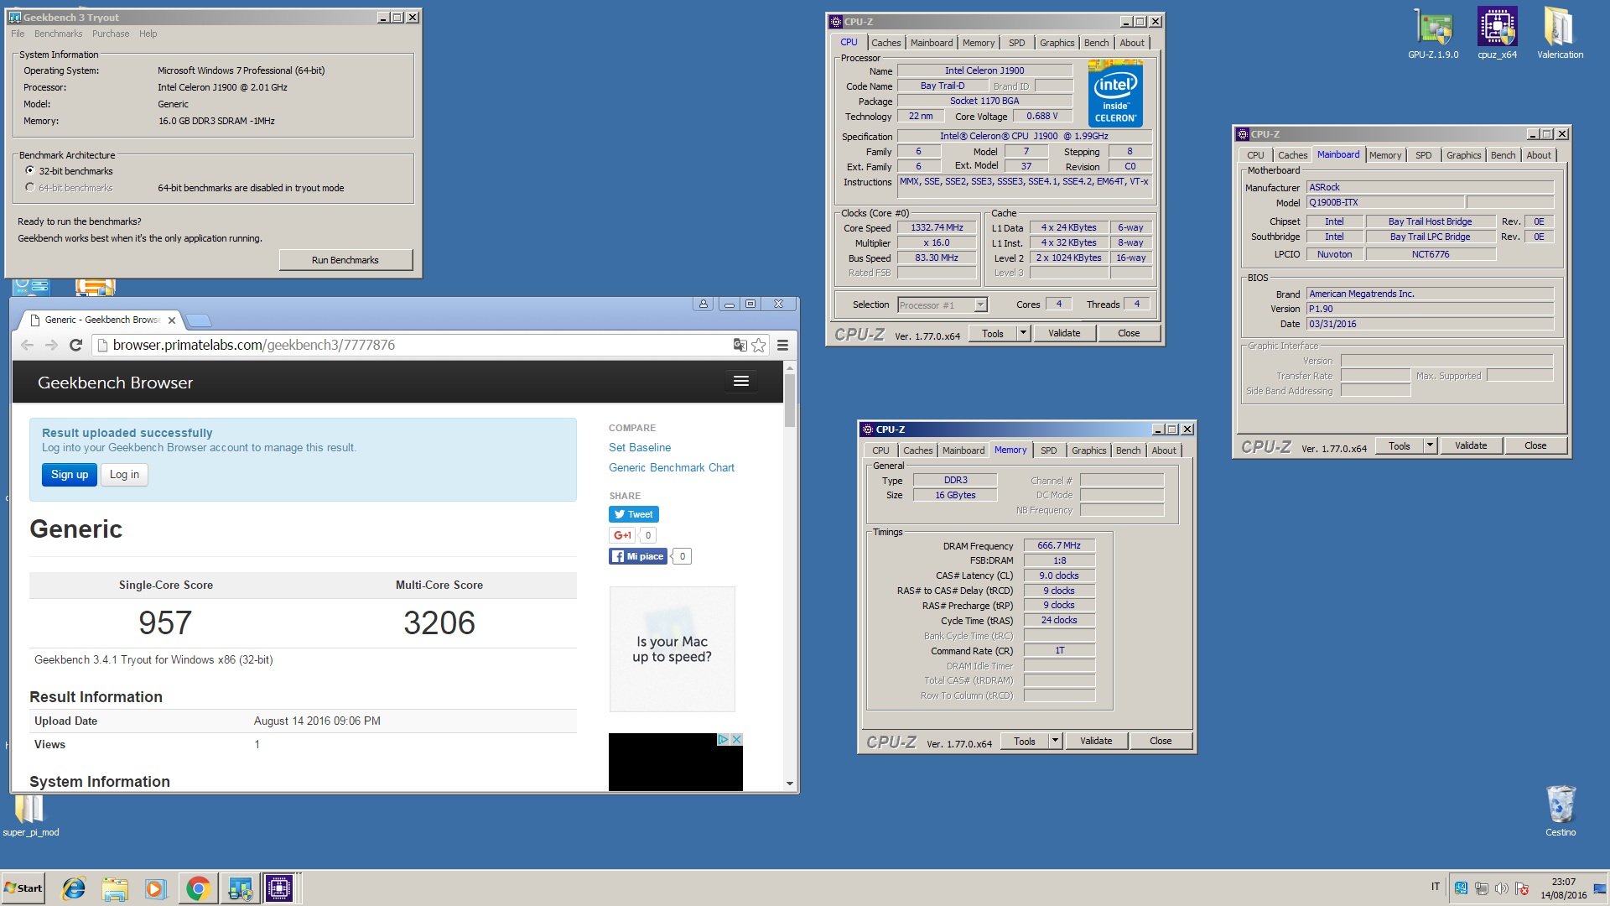Open Chrome main menu icon
The height and width of the screenshot is (906, 1610).
pos(782,345)
